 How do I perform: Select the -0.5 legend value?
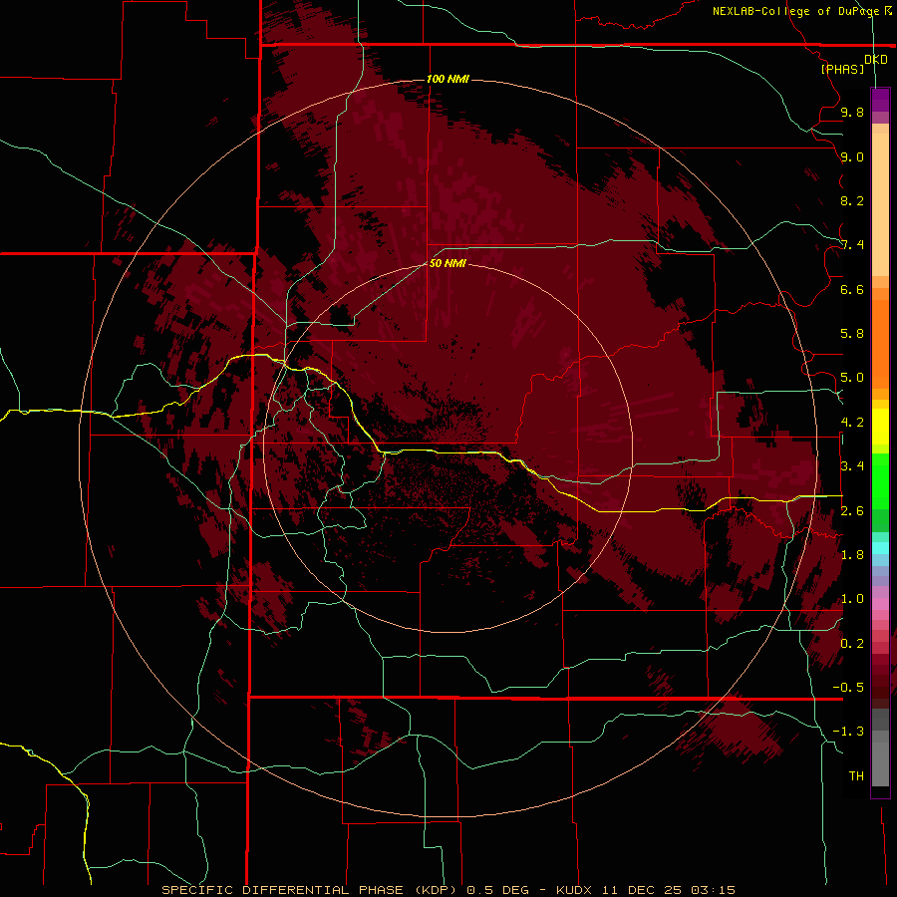tap(848, 688)
